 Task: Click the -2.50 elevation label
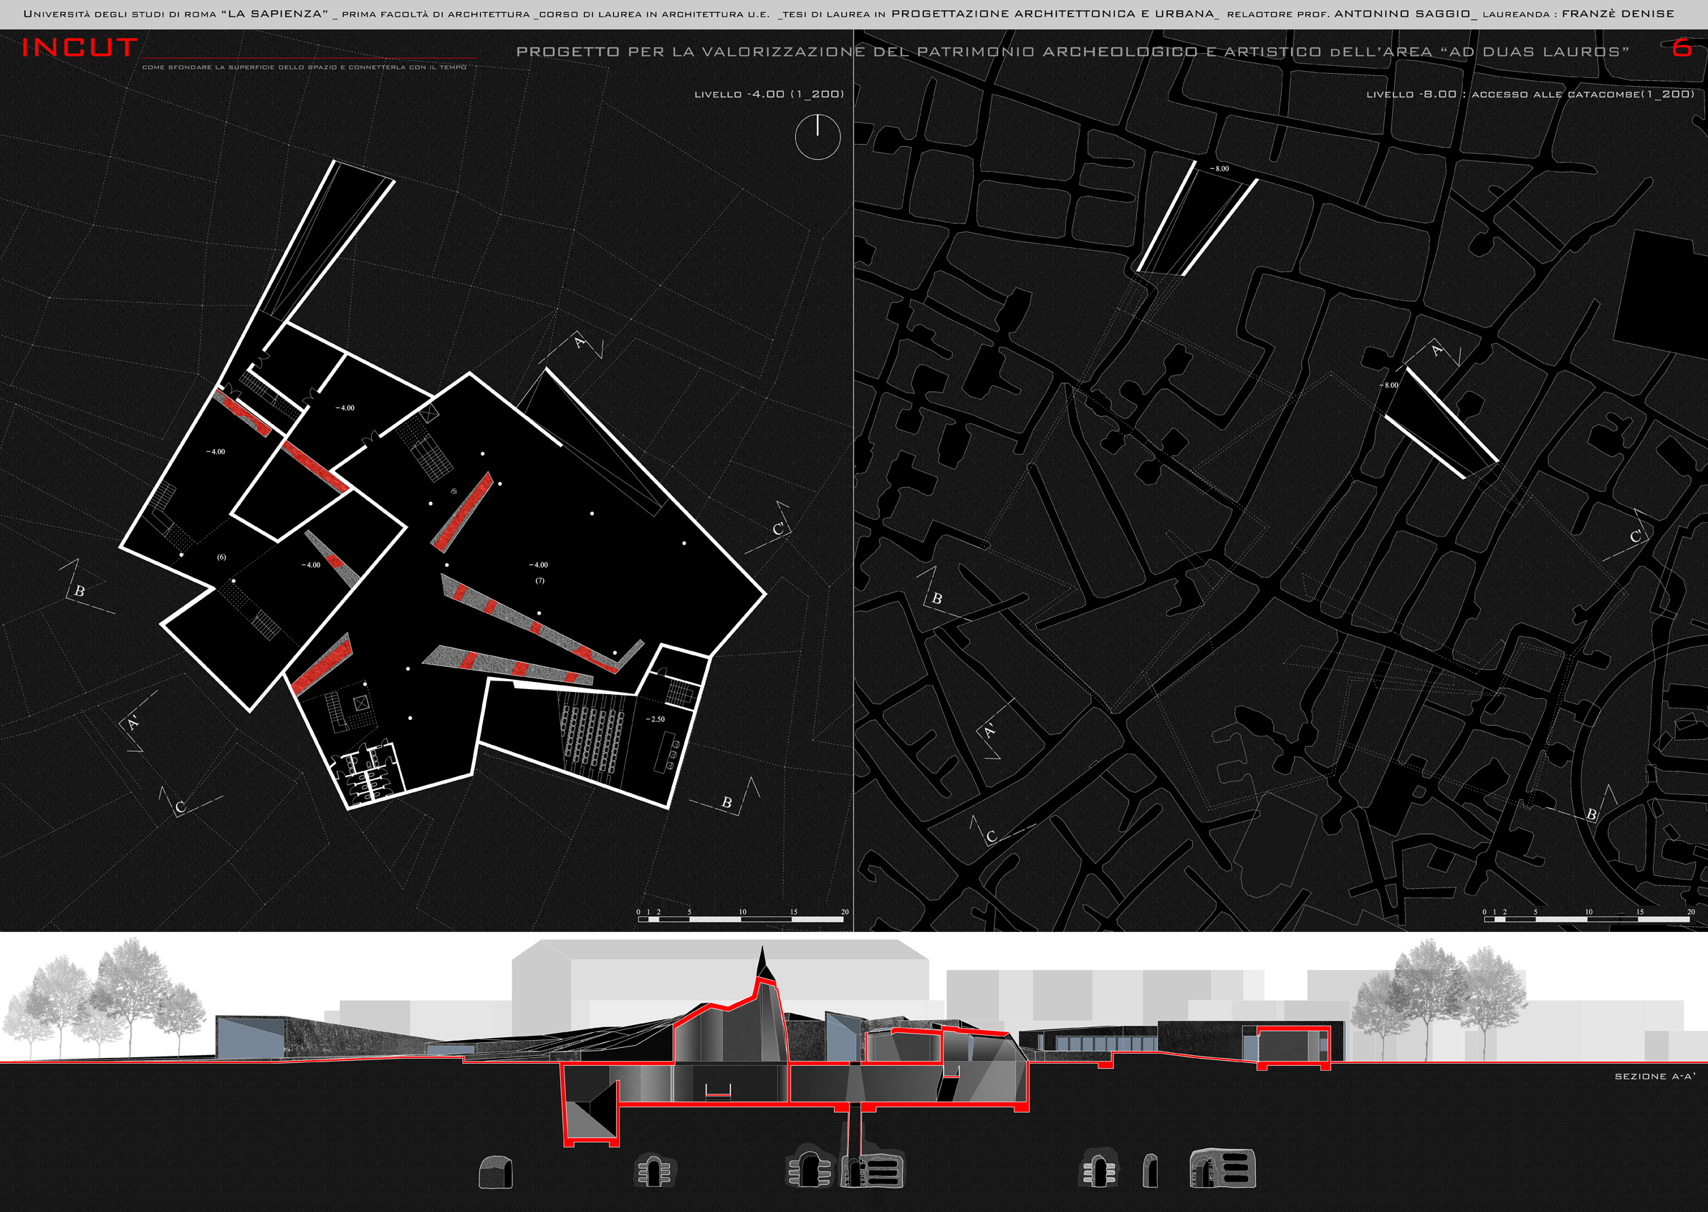tap(655, 719)
